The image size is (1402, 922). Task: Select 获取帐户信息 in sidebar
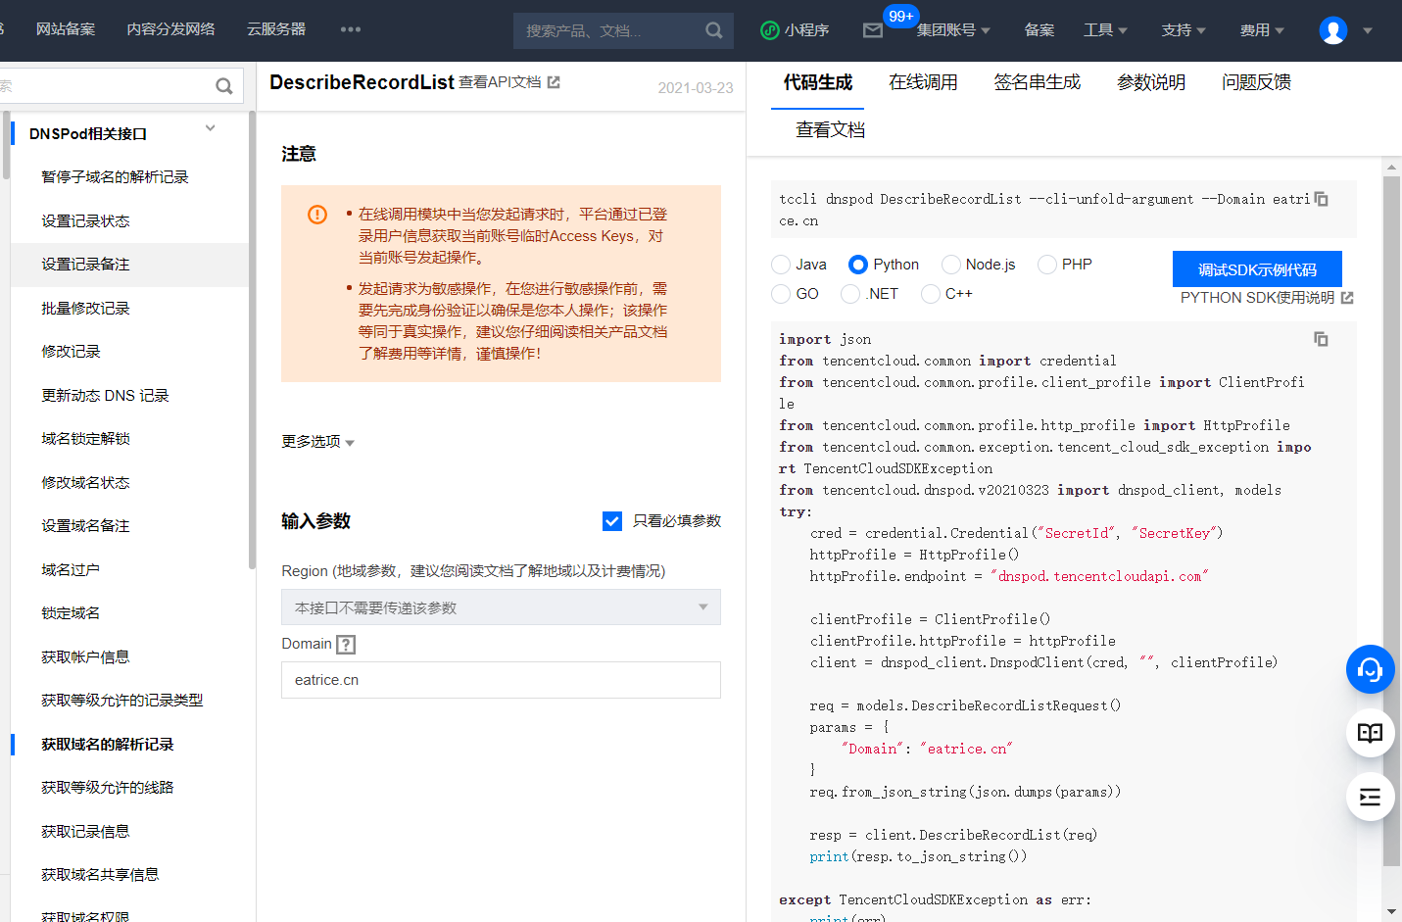(x=85, y=657)
